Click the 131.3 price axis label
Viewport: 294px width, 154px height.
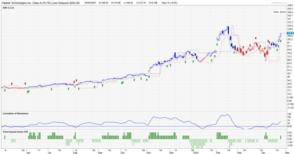(x=290, y=22)
